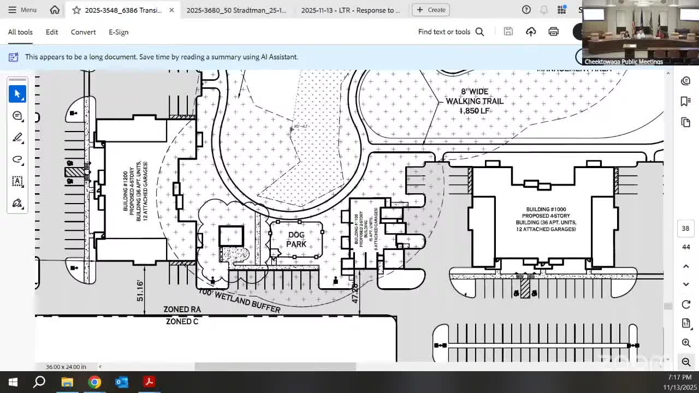This screenshot has width=699, height=393.
Task: Click the Create button
Action: [431, 10]
